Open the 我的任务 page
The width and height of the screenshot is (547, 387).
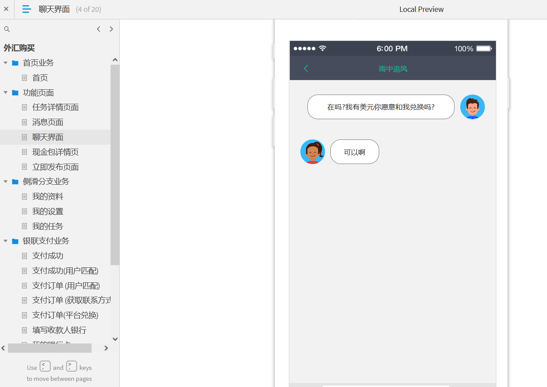tap(48, 226)
